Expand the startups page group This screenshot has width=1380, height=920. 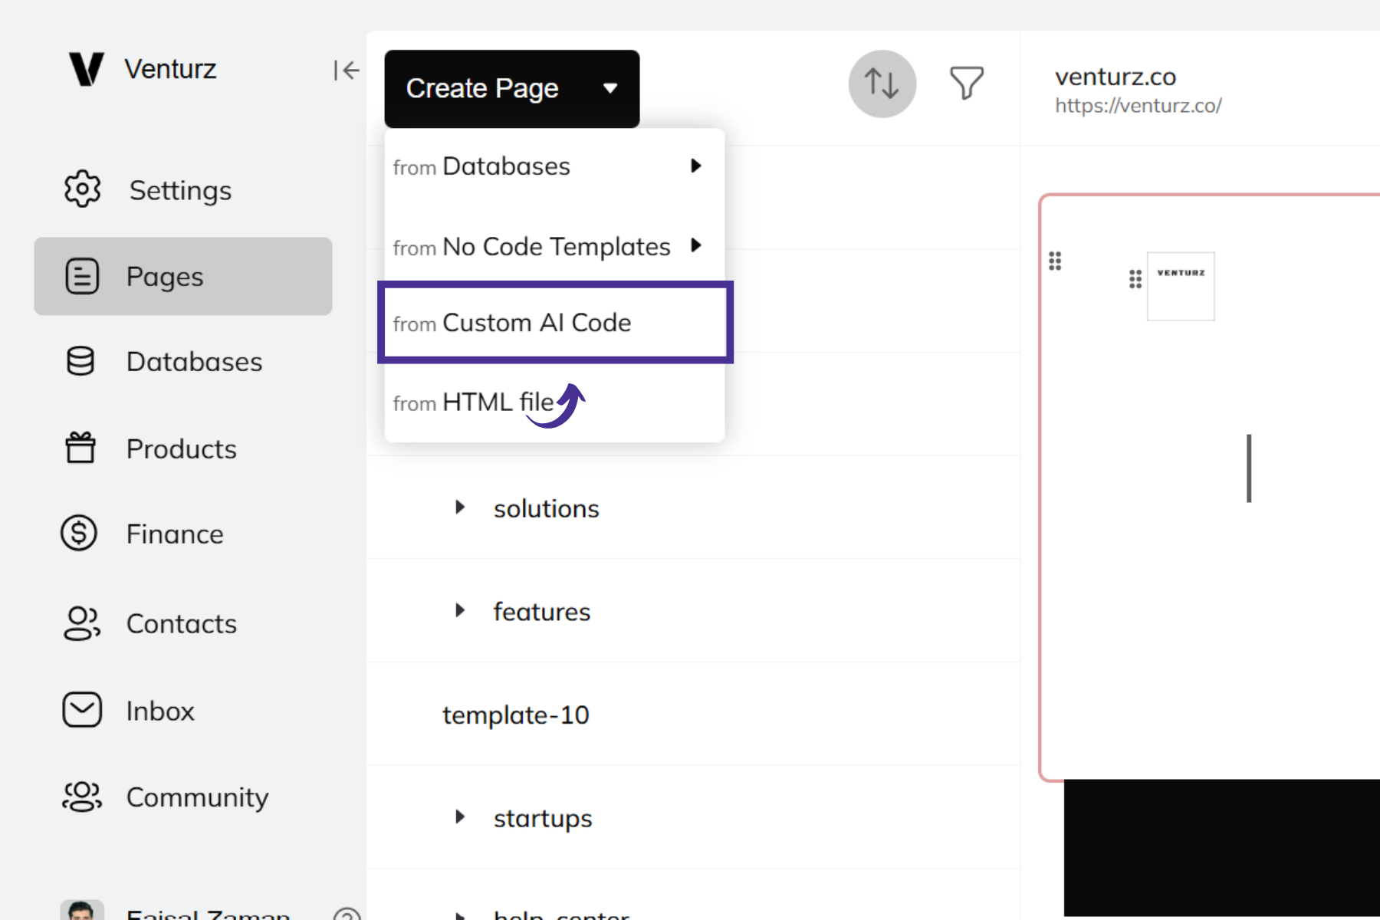tap(459, 816)
